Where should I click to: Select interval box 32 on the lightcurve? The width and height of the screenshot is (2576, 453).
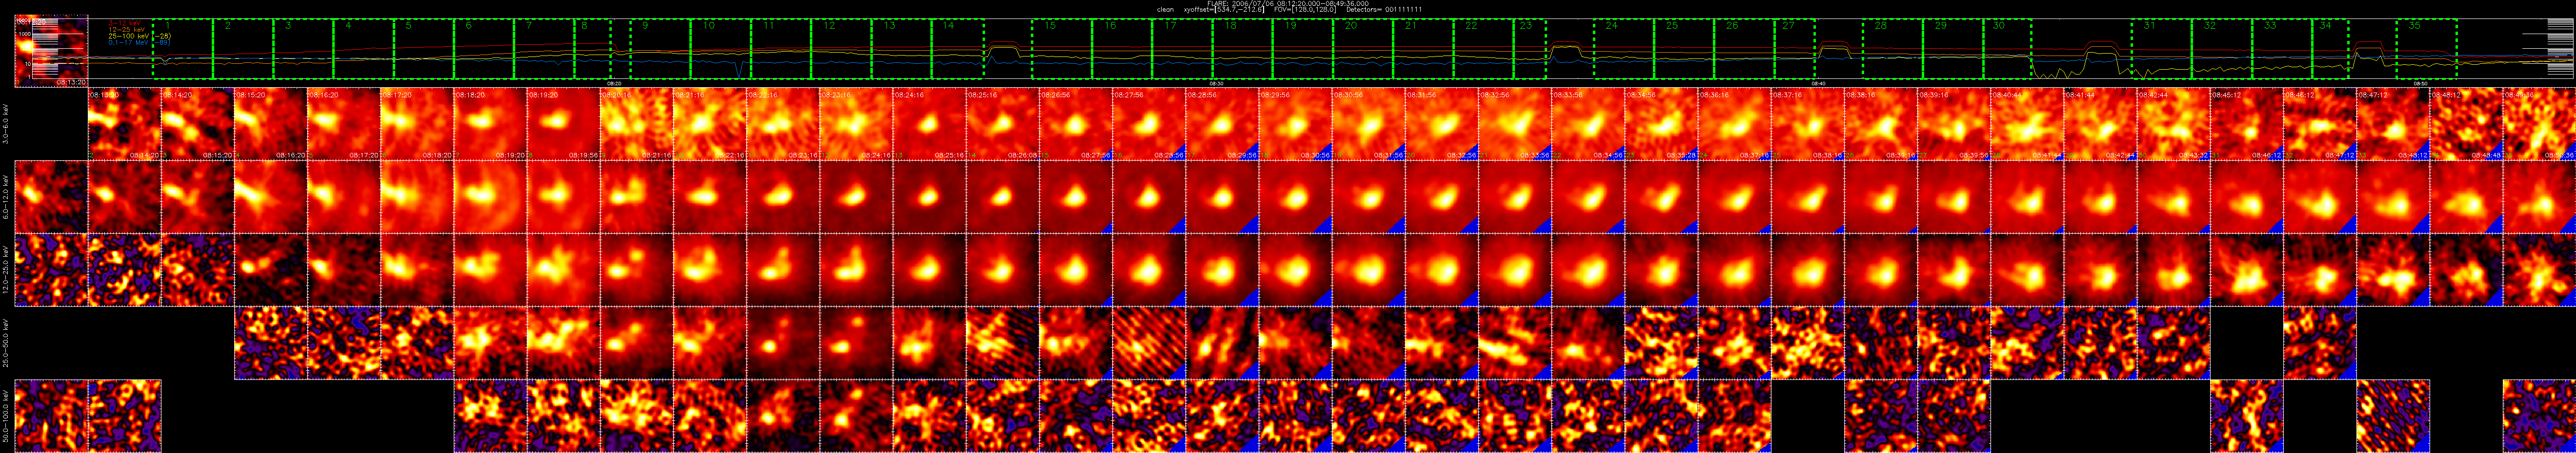tap(2221, 48)
